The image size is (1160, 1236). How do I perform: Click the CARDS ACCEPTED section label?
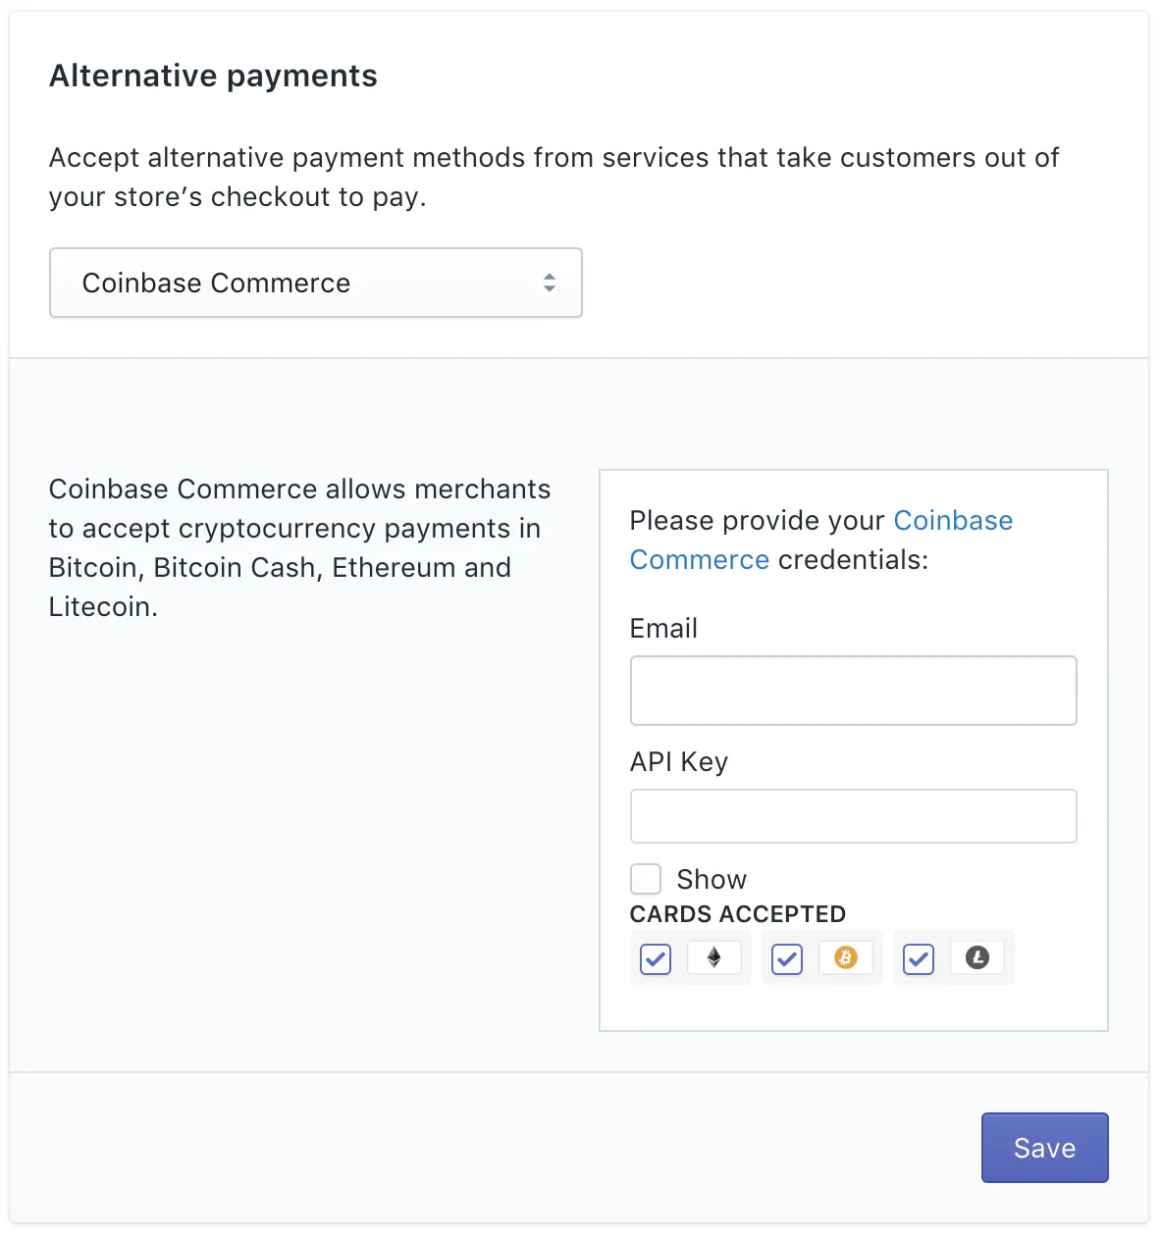click(737, 914)
